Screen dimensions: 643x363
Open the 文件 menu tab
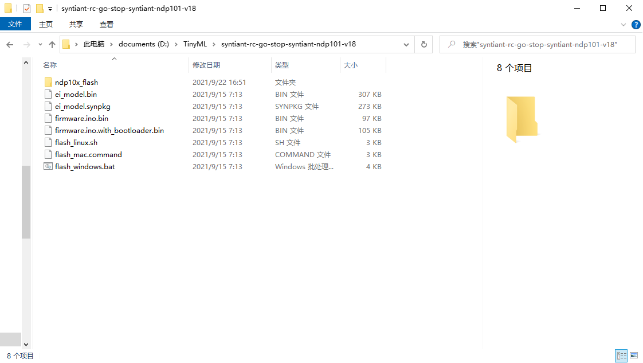[15, 24]
